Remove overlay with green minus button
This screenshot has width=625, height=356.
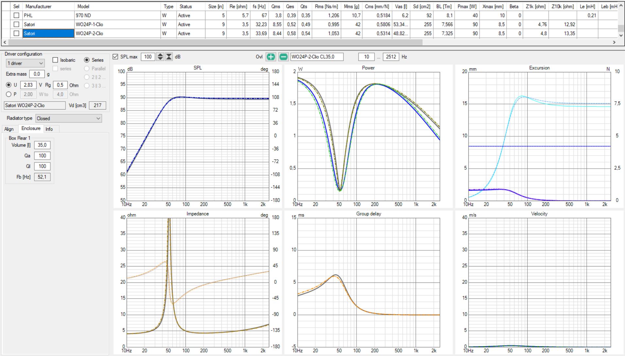[283, 57]
